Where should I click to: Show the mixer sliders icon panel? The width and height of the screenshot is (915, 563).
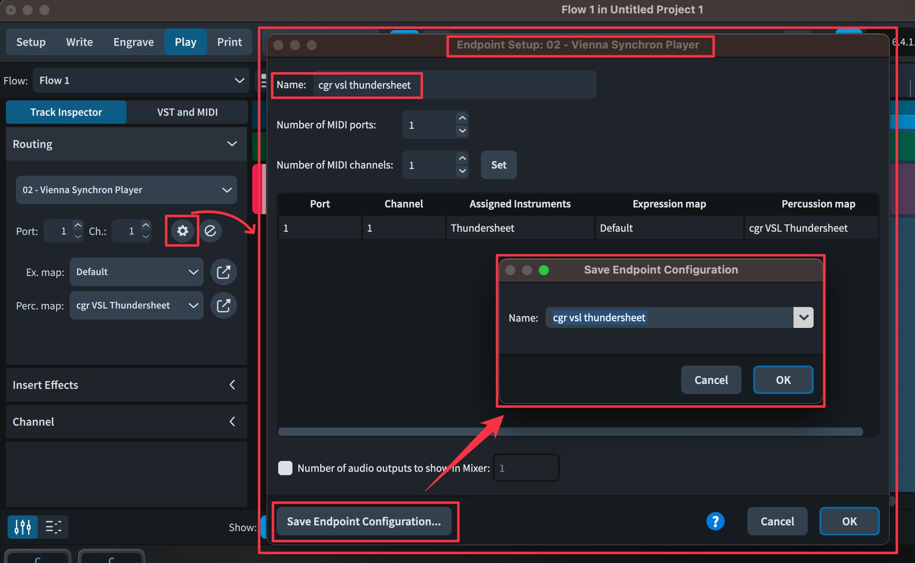(22, 527)
